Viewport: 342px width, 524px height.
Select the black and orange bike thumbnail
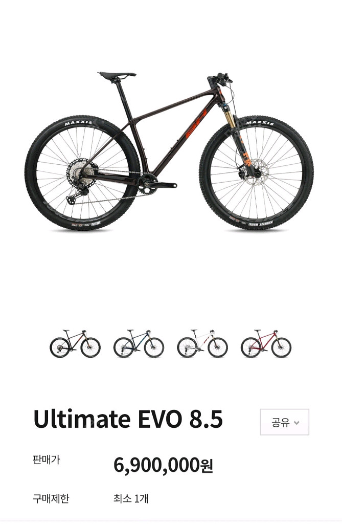[75, 343]
